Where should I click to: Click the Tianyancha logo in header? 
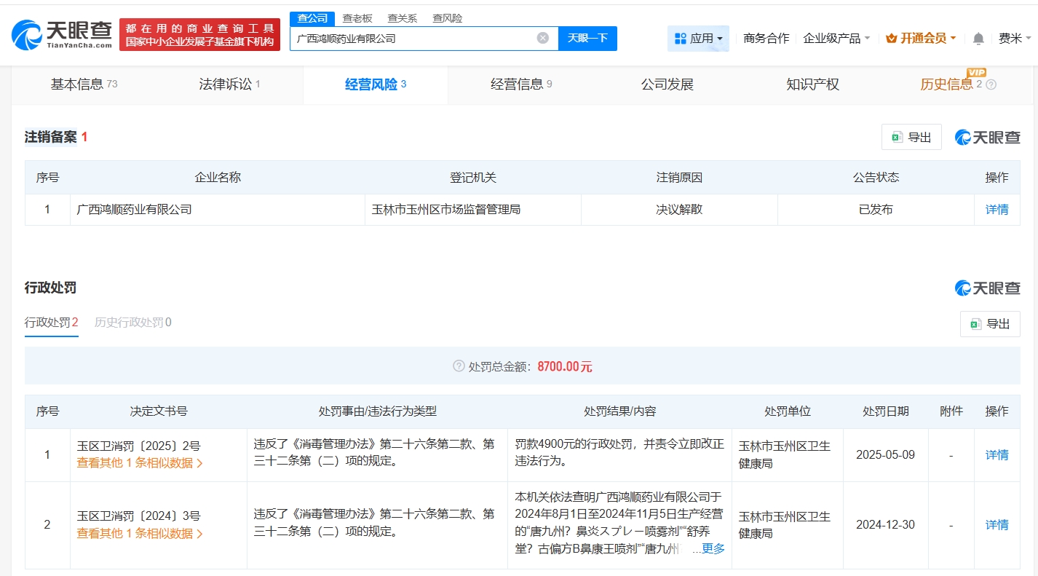(62, 34)
